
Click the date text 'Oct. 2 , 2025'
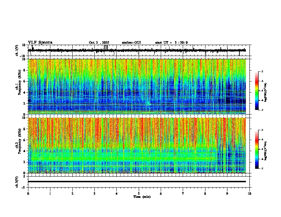tap(99, 43)
